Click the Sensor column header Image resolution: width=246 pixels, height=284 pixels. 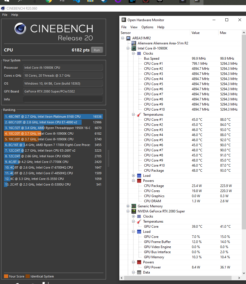[x=154, y=33]
